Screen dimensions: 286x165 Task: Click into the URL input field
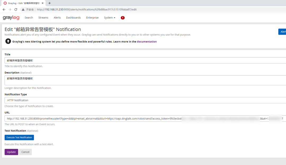click(145, 118)
